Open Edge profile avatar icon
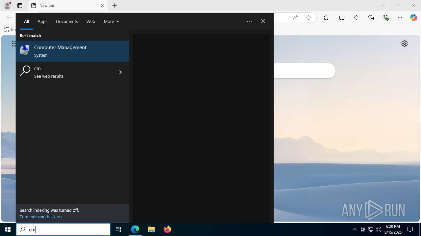Screen dimensions: 421x236 7,6
